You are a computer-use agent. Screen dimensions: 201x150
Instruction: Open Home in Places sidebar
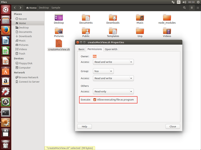pyautogui.click(x=28, y=23)
